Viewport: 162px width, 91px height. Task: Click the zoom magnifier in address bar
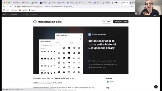click(x=132, y=7)
